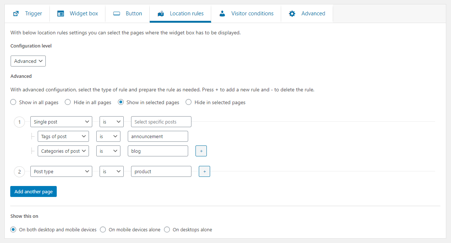The image size is (451, 243).
Task: Open the Configuration level dropdown
Action: 28,61
